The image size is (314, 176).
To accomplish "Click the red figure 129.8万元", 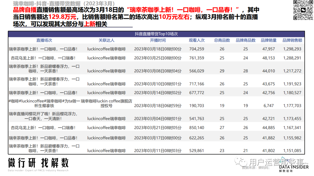I will coord(62,17).
